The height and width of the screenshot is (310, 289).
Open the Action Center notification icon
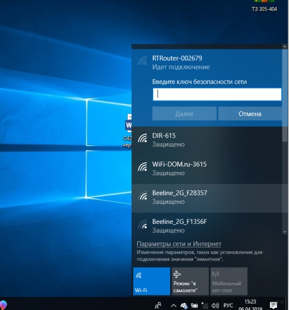(x=273, y=305)
